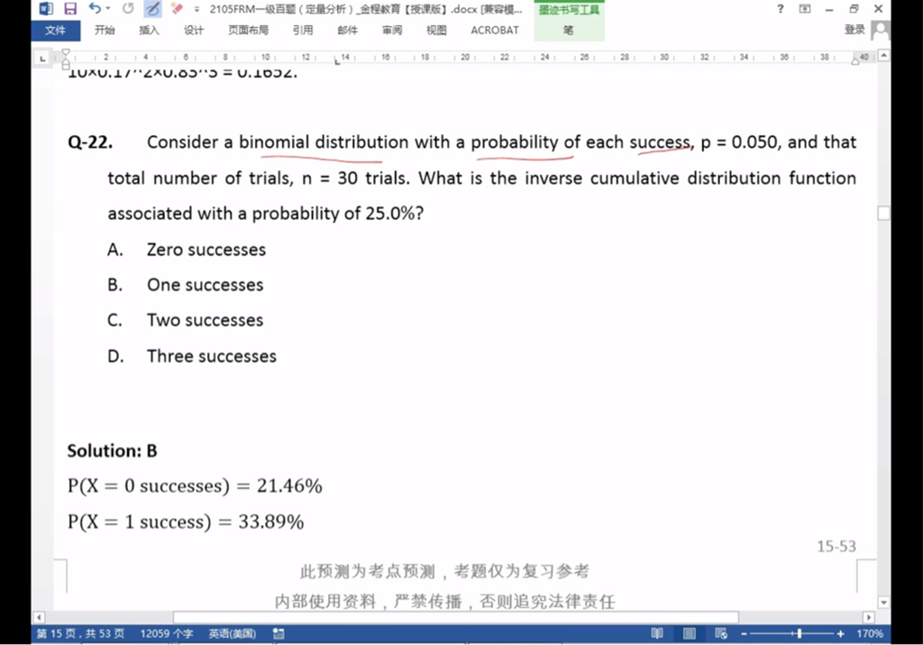Switch to the 引用 (References) tab
The width and height of the screenshot is (923, 645).
pyautogui.click(x=303, y=30)
